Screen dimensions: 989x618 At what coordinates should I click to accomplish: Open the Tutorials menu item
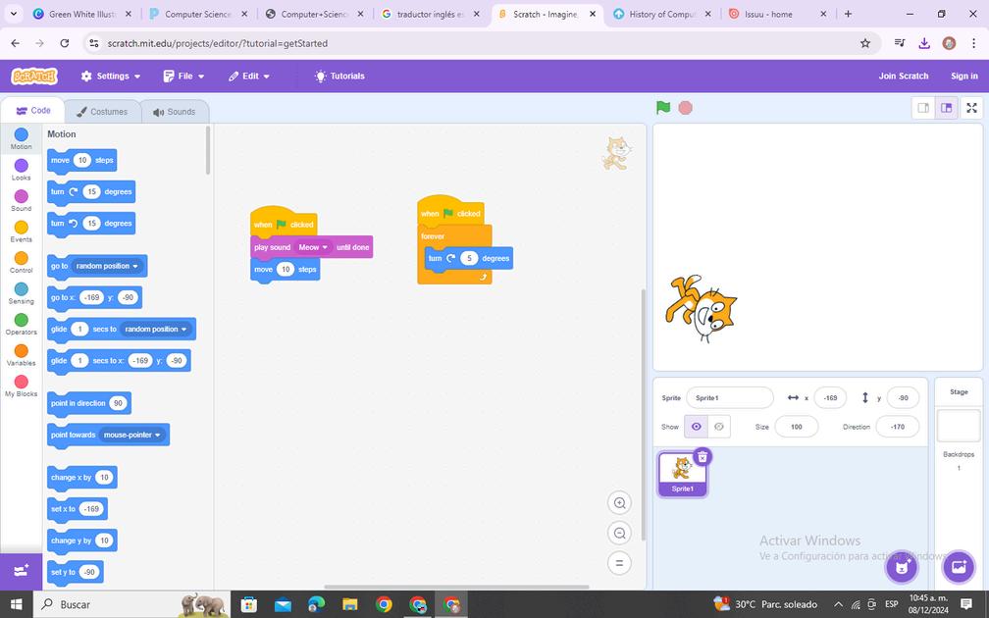[339, 76]
